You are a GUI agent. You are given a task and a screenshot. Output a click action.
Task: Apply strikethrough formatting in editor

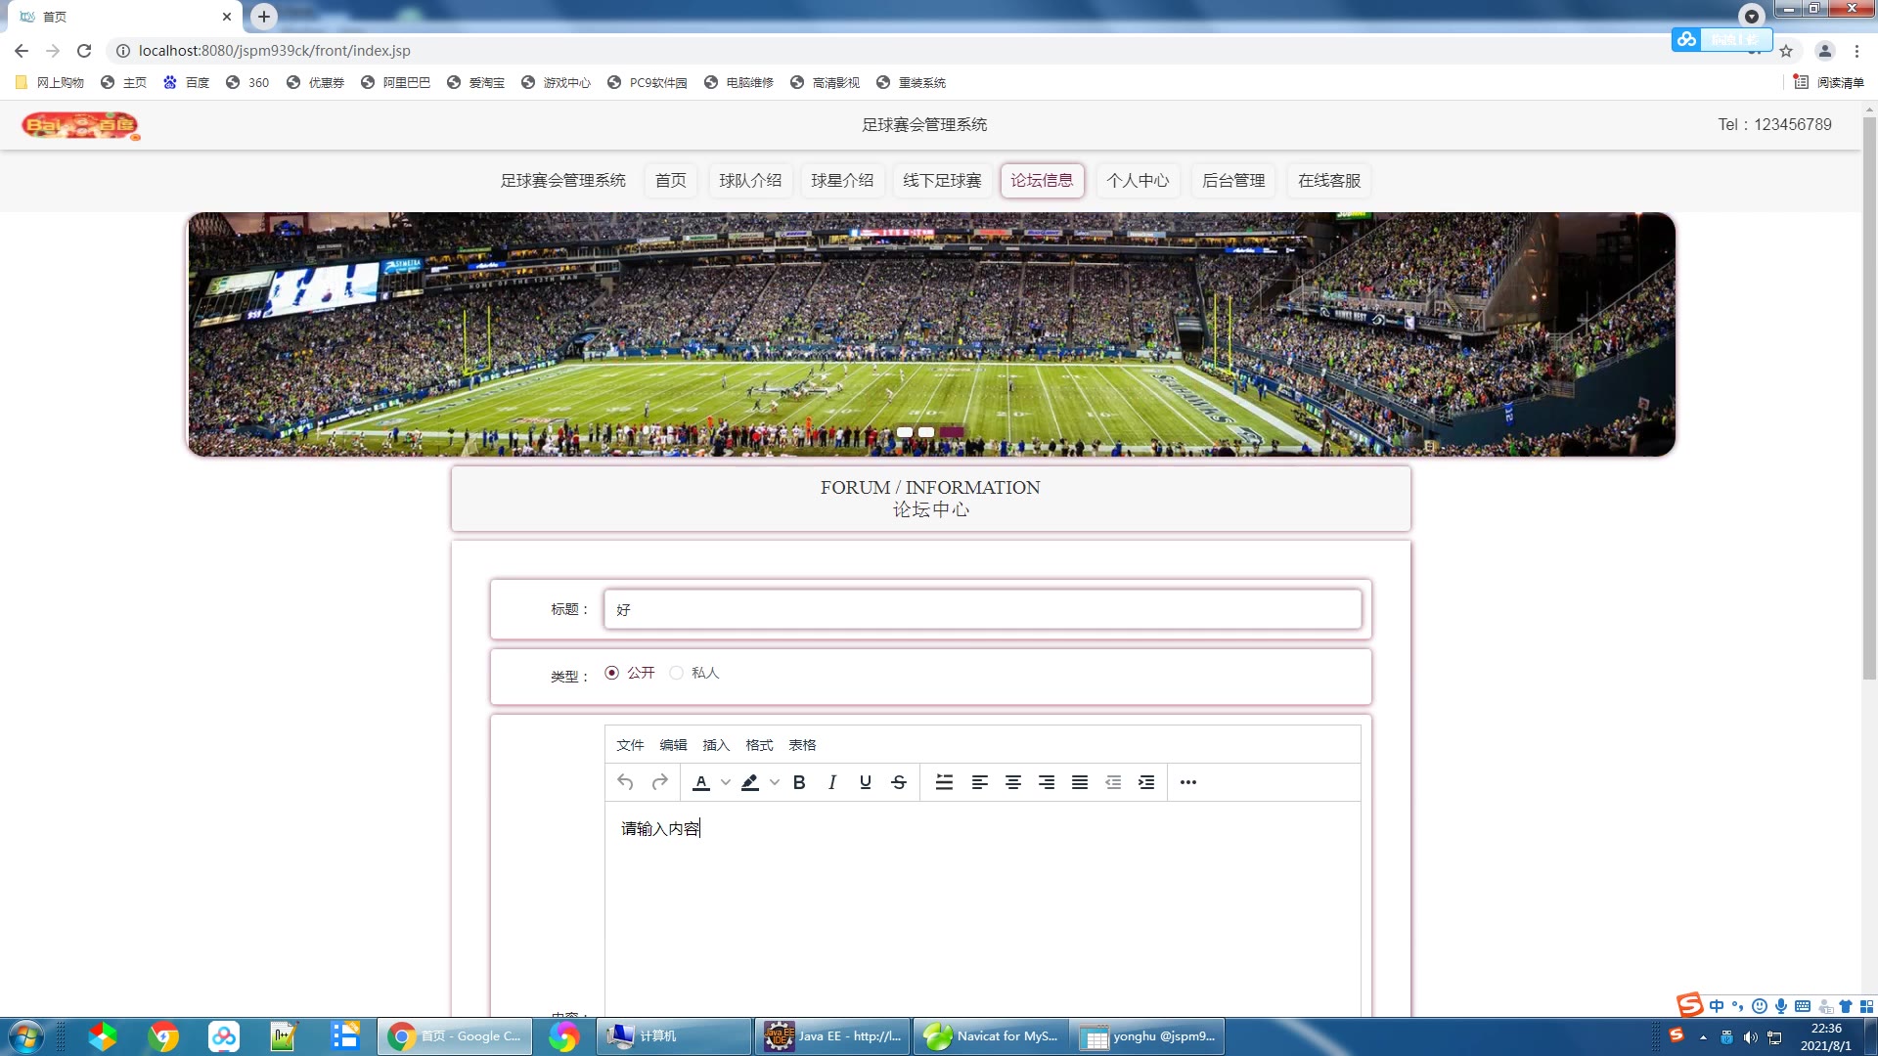[899, 782]
